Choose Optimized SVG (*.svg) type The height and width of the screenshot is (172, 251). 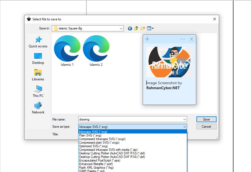tap(133, 146)
